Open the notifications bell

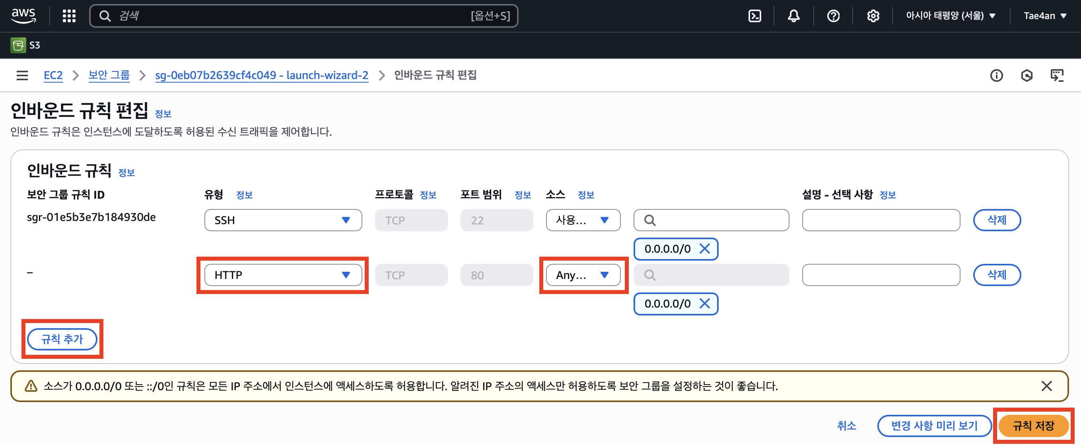[793, 16]
